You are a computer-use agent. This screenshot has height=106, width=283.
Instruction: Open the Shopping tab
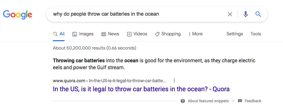(x=168, y=34)
